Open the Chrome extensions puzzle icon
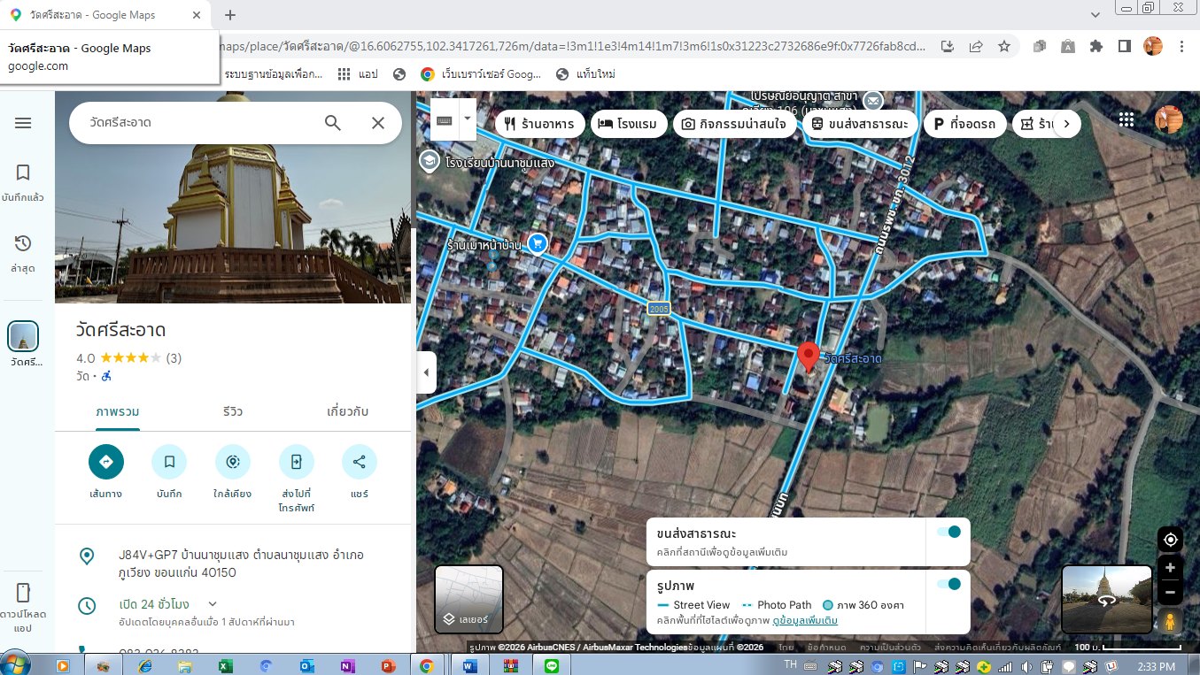The width and height of the screenshot is (1200, 675). pyautogui.click(x=1096, y=46)
